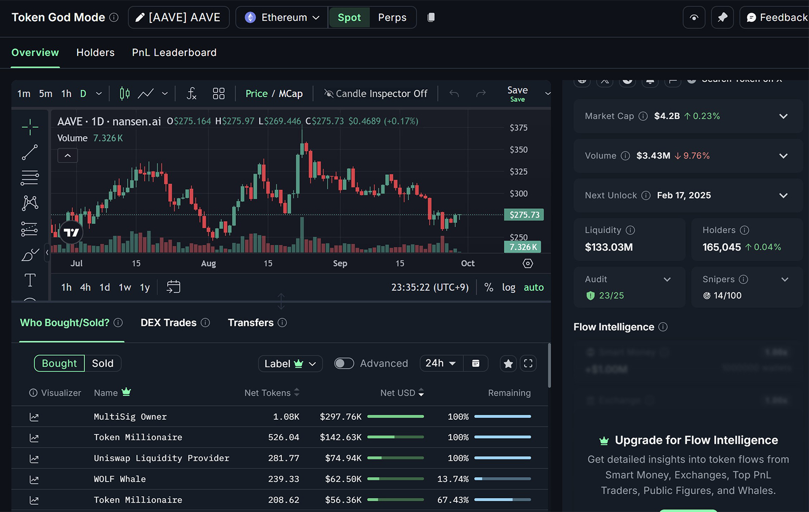Open the date picker calendar icon
The width and height of the screenshot is (809, 512).
coord(476,363)
